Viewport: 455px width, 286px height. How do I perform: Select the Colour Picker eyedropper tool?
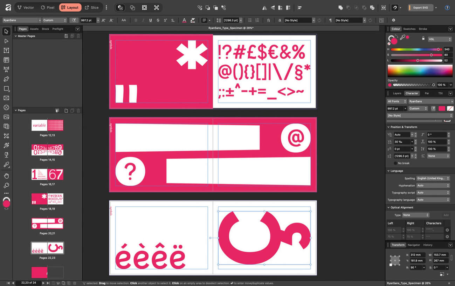[6, 164]
